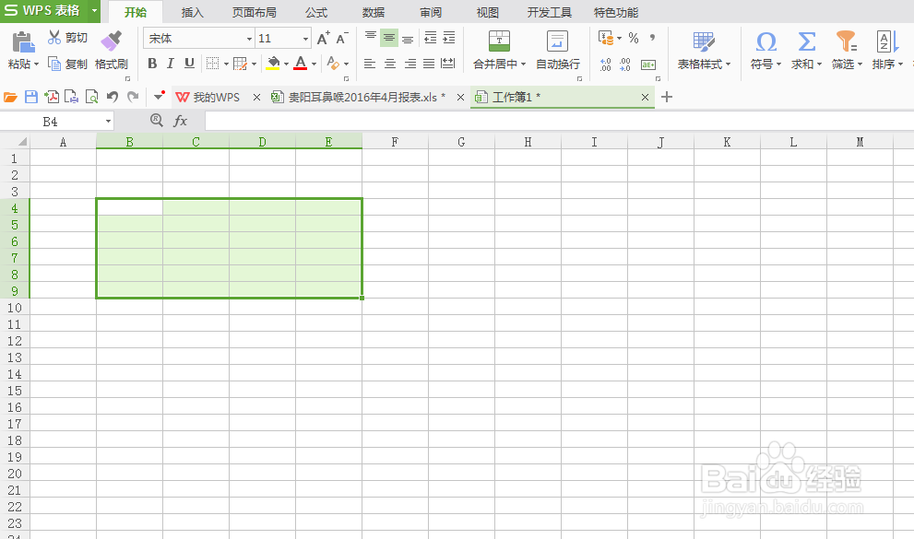Save workbook with the floppy disk icon

tap(31, 98)
